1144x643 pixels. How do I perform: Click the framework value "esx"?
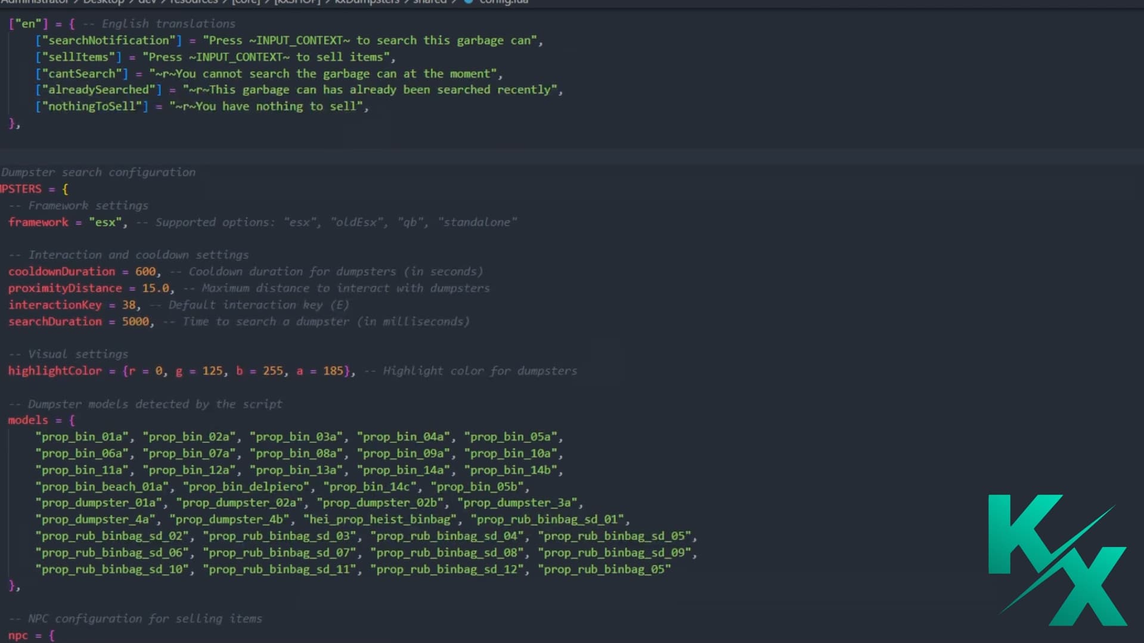click(x=108, y=222)
